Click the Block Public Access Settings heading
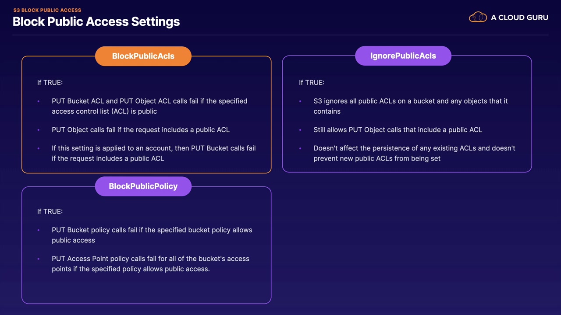The width and height of the screenshot is (561, 315). [96, 21]
